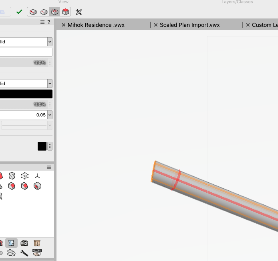This screenshot has height=261, width=278.
Task: Click the empty fill color field
Action: pos(26,52)
